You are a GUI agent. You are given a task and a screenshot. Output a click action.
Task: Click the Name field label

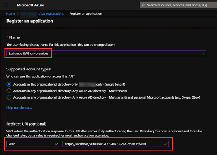pos(14,37)
